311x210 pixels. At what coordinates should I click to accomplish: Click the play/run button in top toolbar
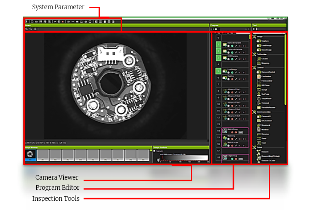click(55, 21)
